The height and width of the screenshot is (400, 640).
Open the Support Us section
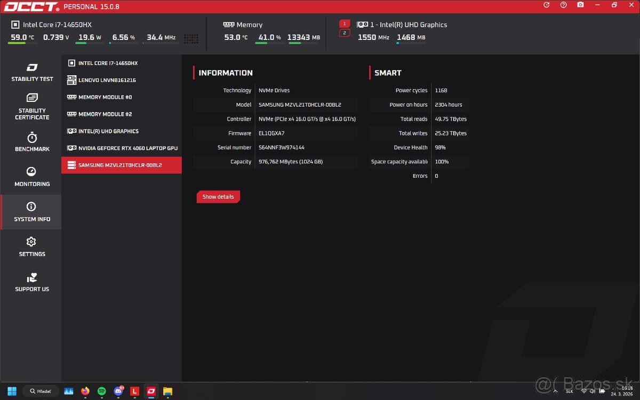pyautogui.click(x=31, y=282)
